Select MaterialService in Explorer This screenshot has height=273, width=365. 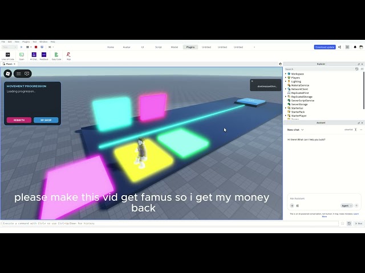point(300,85)
